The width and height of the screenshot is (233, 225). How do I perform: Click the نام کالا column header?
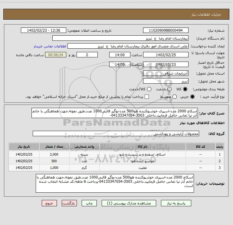(143, 146)
